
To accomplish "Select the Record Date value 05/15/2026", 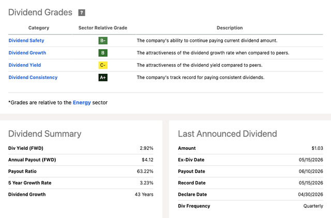I will coord(311,183).
